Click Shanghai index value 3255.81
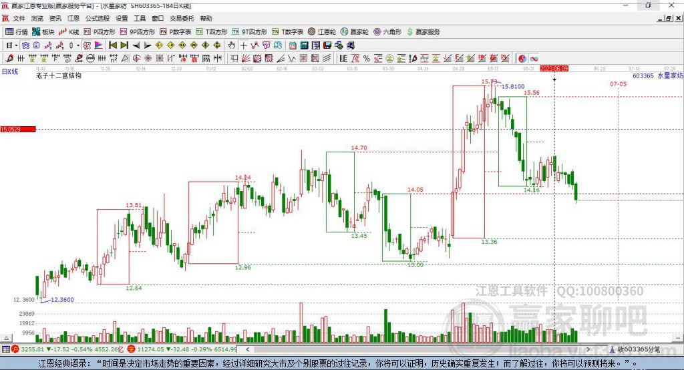 (33, 349)
